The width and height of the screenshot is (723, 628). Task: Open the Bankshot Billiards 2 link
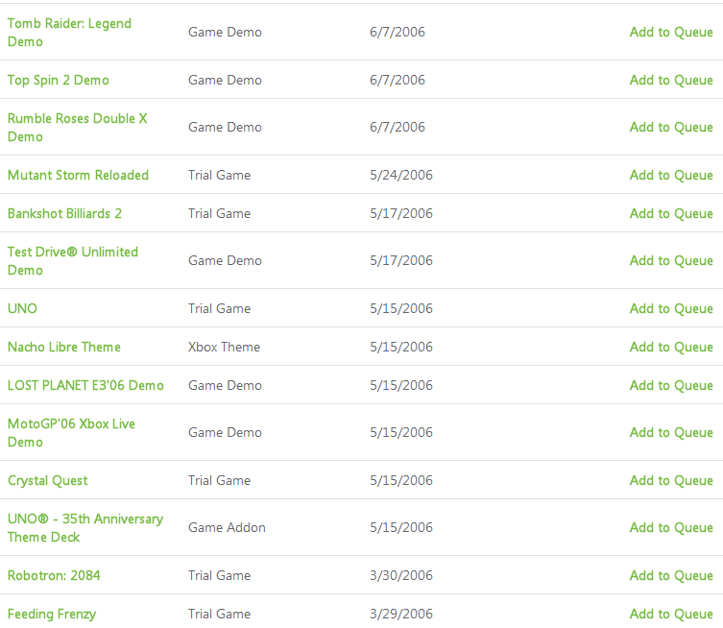64,213
